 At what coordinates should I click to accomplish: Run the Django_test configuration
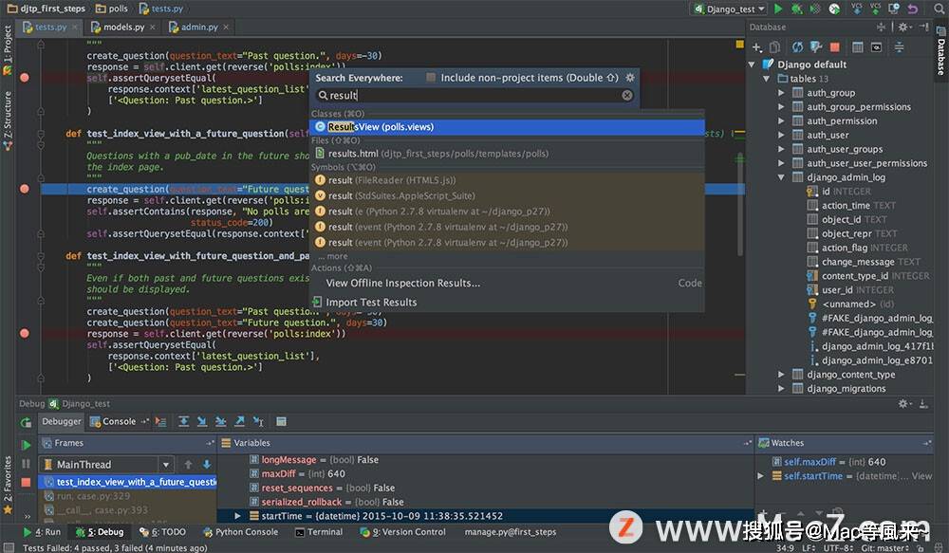[778, 9]
